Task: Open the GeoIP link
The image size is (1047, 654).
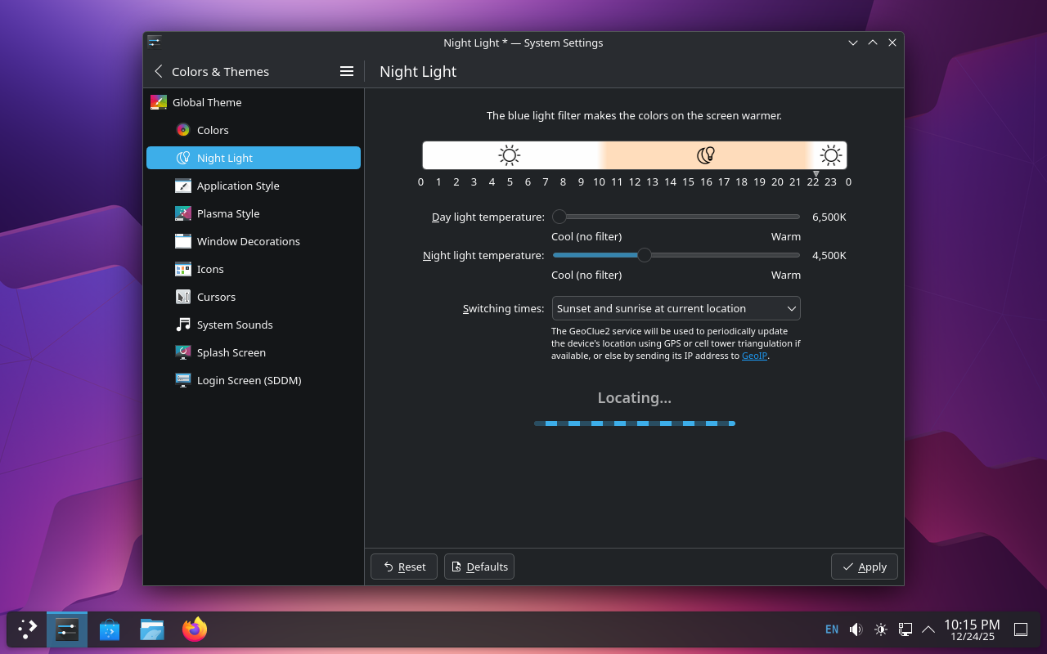Action: 754,356
